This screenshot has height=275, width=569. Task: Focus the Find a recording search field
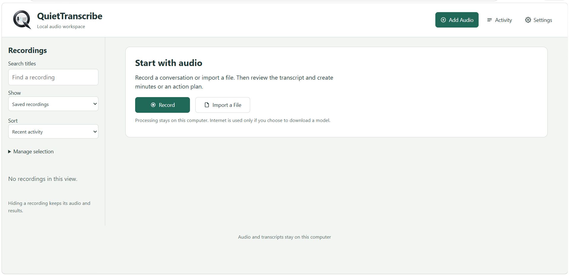(x=53, y=77)
